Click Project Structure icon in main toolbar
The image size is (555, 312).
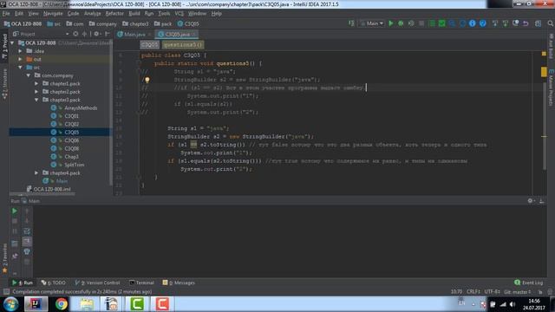click(x=538, y=23)
